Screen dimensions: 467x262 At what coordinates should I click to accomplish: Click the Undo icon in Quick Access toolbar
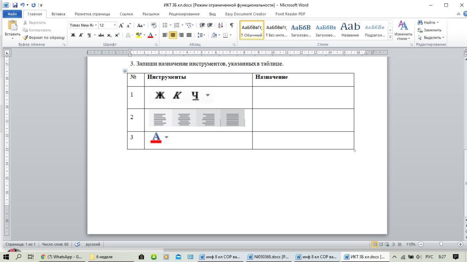click(x=22, y=5)
